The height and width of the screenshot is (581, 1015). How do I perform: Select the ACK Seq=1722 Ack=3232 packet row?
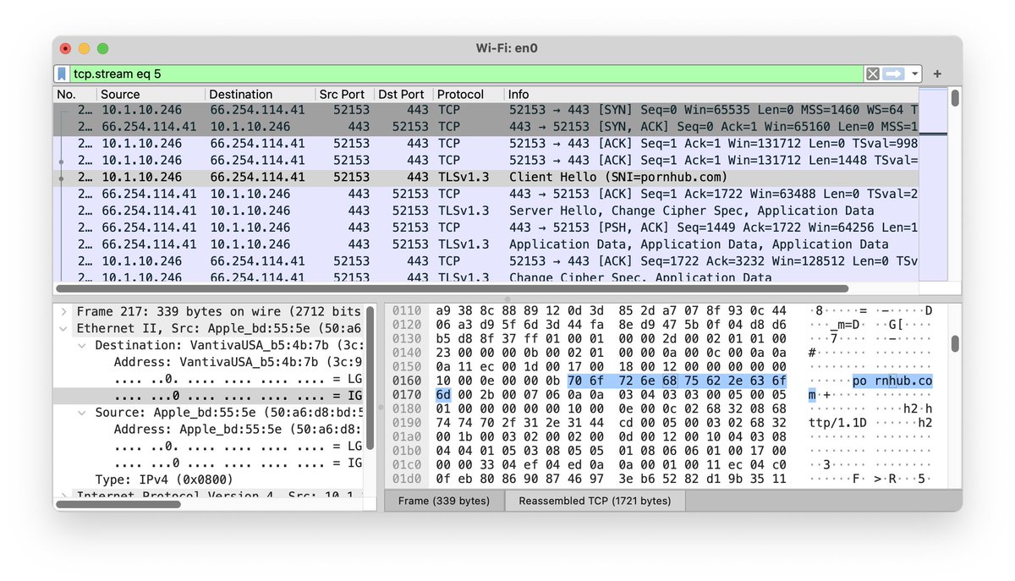point(486,261)
